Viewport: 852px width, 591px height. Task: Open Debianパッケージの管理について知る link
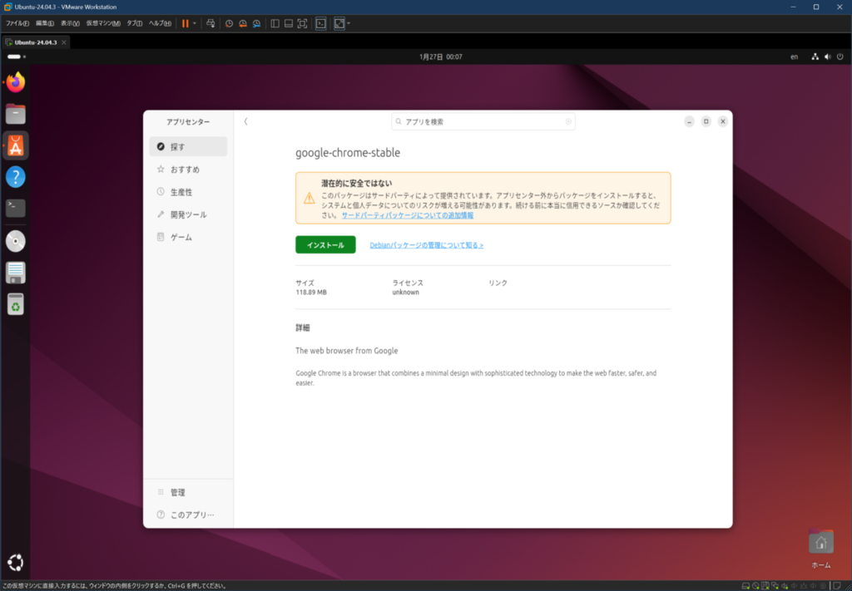[x=427, y=245]
